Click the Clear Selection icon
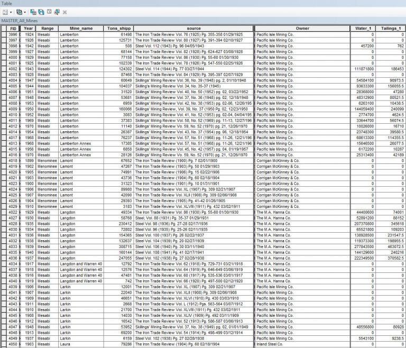 pyautogui.click(x=49, y=11)
